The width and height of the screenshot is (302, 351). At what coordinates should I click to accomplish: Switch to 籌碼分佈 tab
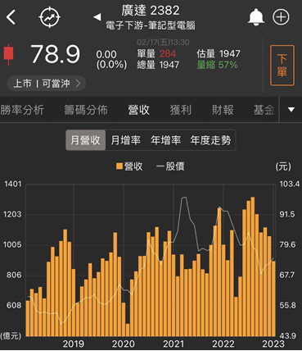86,110
